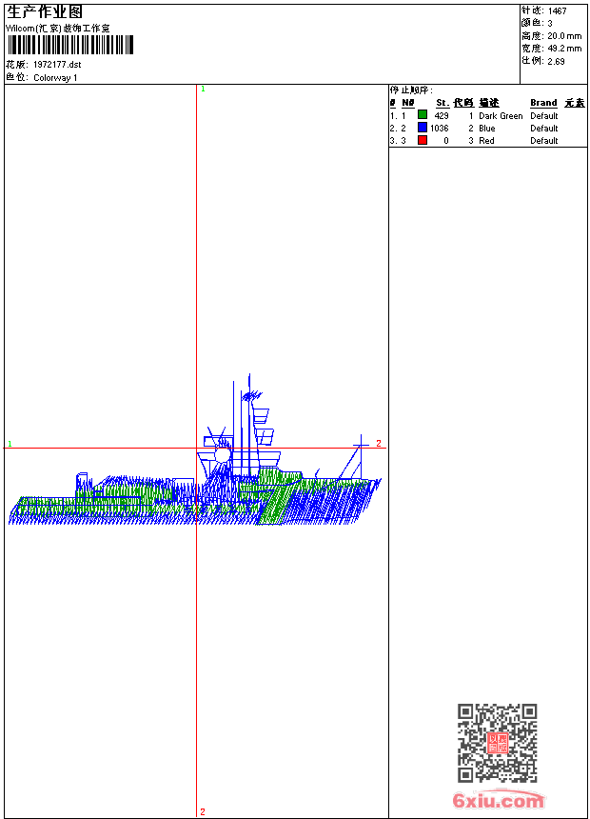Click the green 1 marker atop the vertical guide
Screen dimensions: 590x819
[203, 90]
